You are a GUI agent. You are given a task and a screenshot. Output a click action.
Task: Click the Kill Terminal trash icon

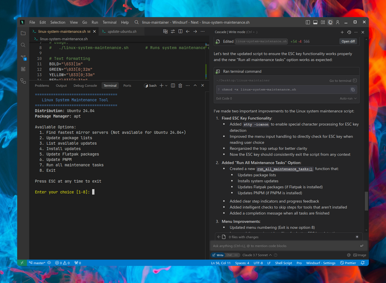point(180,85)
